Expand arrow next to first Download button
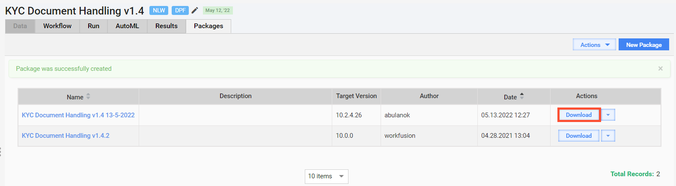Screen dimensions: 676x186 coord(608,115)
